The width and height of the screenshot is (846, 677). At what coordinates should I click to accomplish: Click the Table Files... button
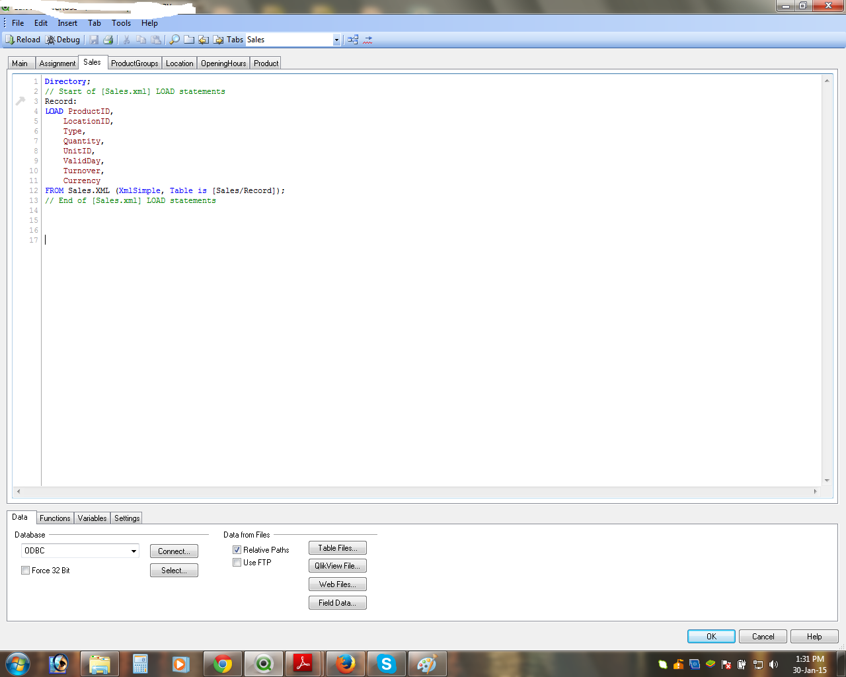(x=338, y=548)
